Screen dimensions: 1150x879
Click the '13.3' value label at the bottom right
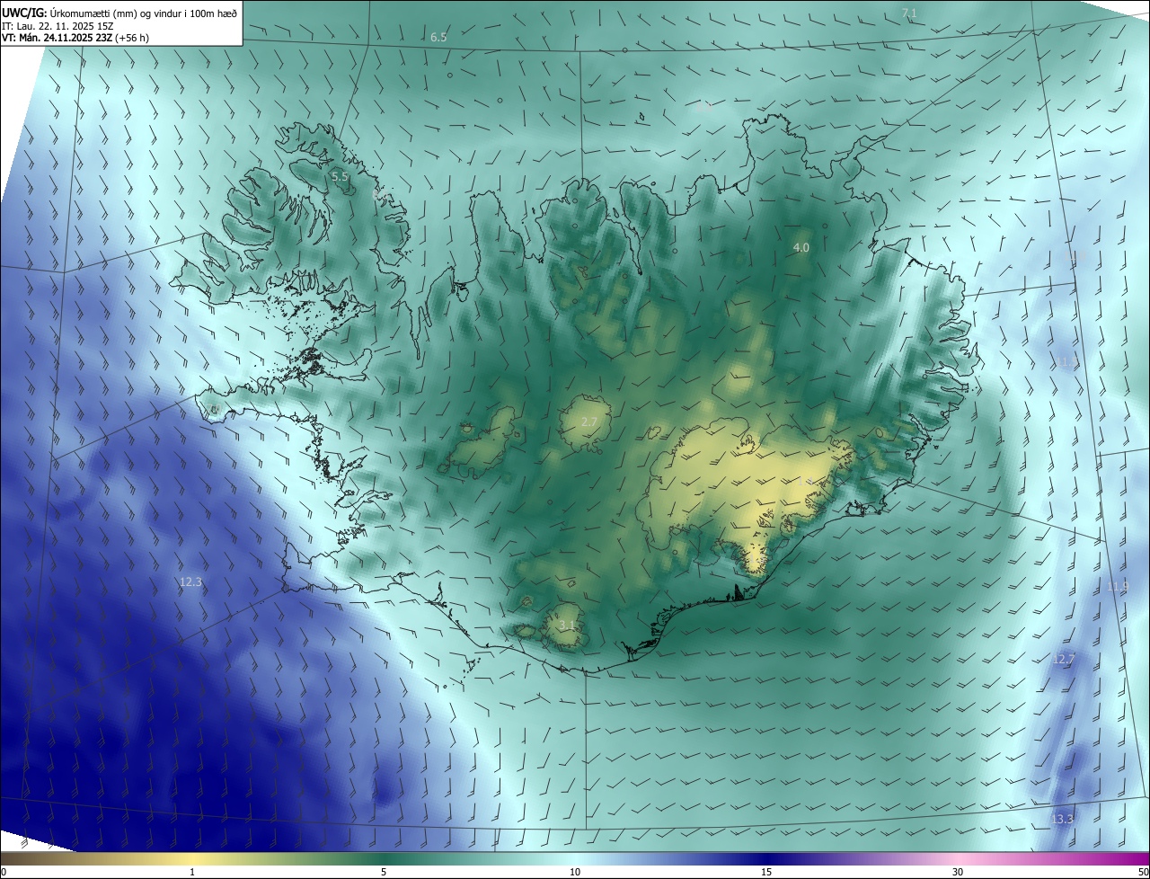tap(1062, 820)
